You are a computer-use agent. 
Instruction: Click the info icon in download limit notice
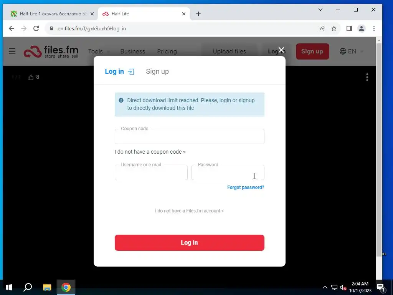pyautogui.click(x=121, y=100)
